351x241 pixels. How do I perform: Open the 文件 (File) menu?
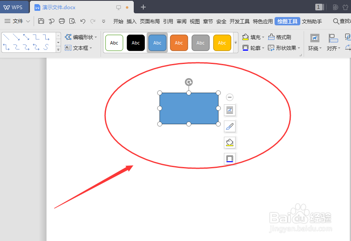coord(17,21)
